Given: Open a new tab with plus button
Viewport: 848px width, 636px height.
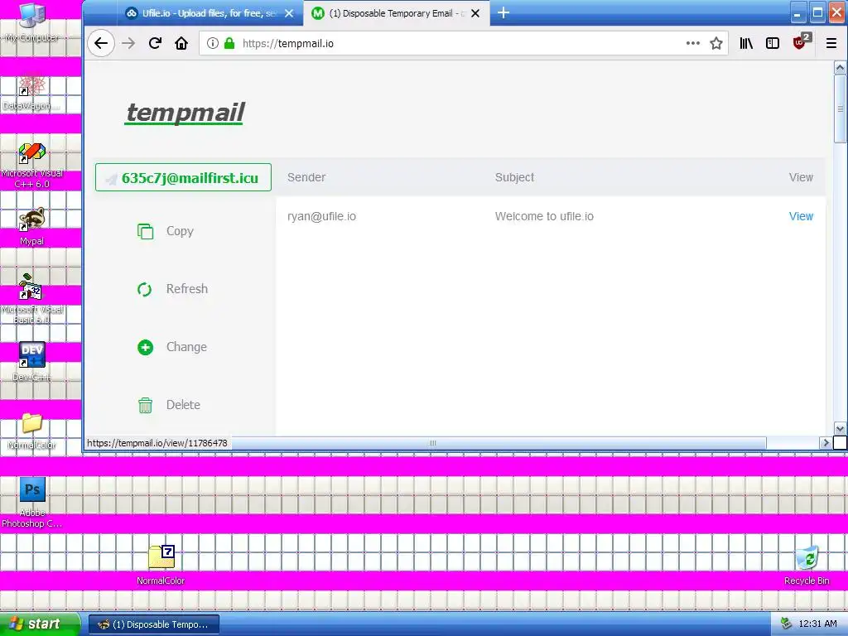Looking at the screenshot, I should click(x=503, y=12).
